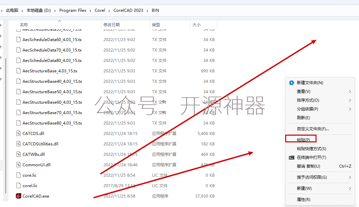Select the CATWBx.dll library icon
359x207 pixels.
(18, 154)
